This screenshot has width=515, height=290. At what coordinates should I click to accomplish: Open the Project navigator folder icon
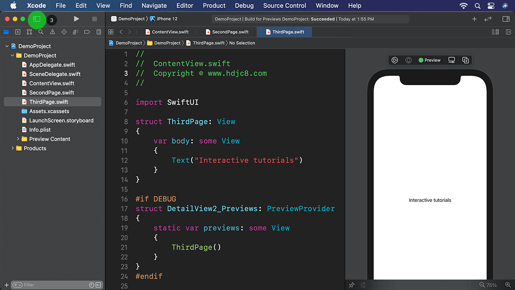(6, 32)
